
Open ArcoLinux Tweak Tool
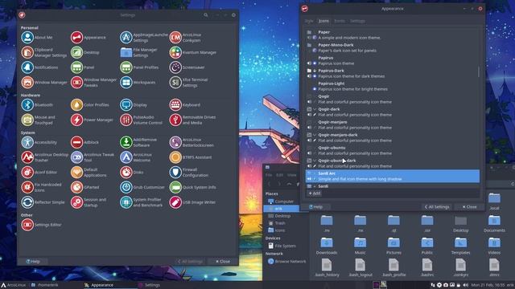(x=93, y=157)
